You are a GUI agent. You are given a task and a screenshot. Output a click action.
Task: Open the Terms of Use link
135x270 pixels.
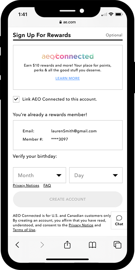24,230
